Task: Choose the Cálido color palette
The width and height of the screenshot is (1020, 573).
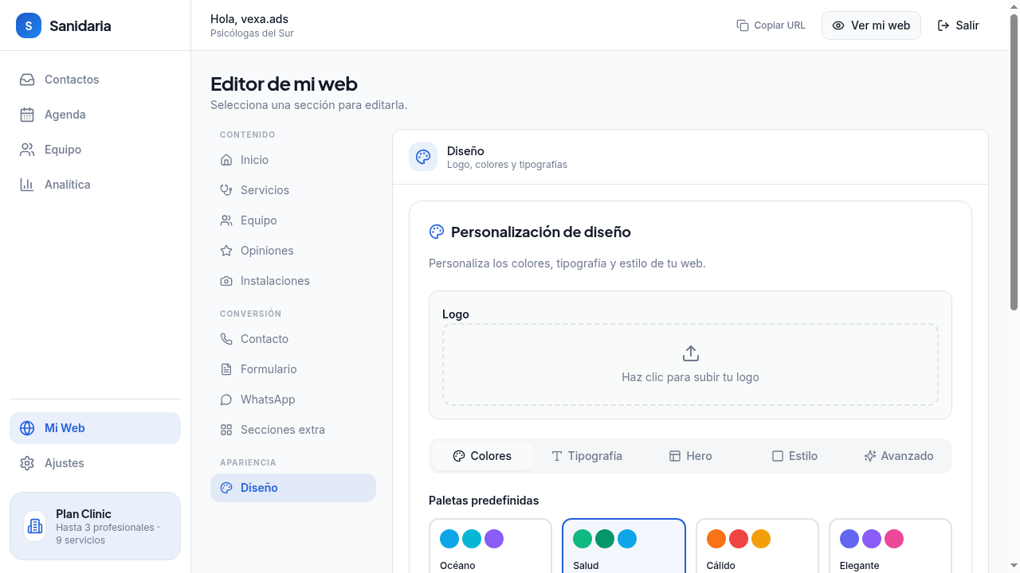Action: pos(757,546)
